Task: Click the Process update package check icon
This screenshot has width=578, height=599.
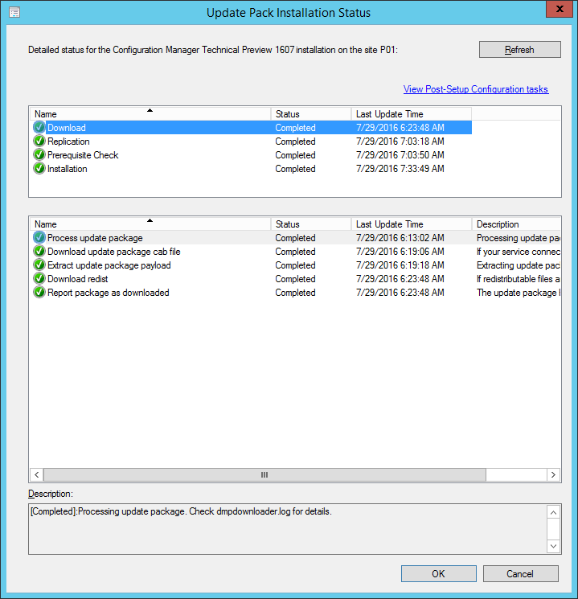Action: pyautogui.click(x=39, y=238)
